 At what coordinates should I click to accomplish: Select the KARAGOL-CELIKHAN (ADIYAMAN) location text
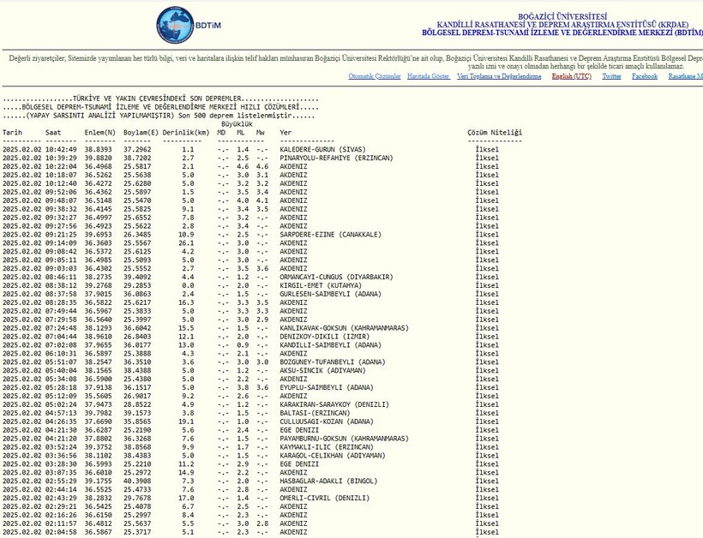pos(333,456)
